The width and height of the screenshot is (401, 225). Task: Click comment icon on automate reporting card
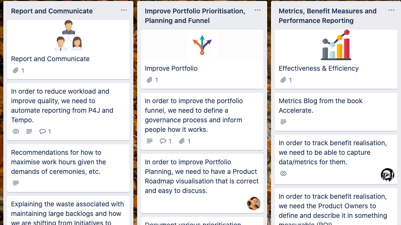43,132
